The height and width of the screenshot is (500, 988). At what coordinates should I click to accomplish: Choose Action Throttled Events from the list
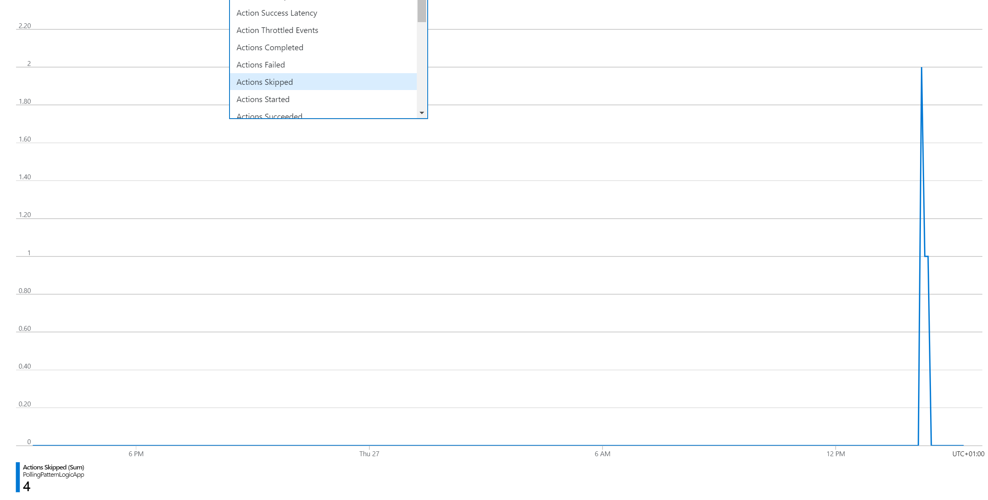tap(277, 30)
